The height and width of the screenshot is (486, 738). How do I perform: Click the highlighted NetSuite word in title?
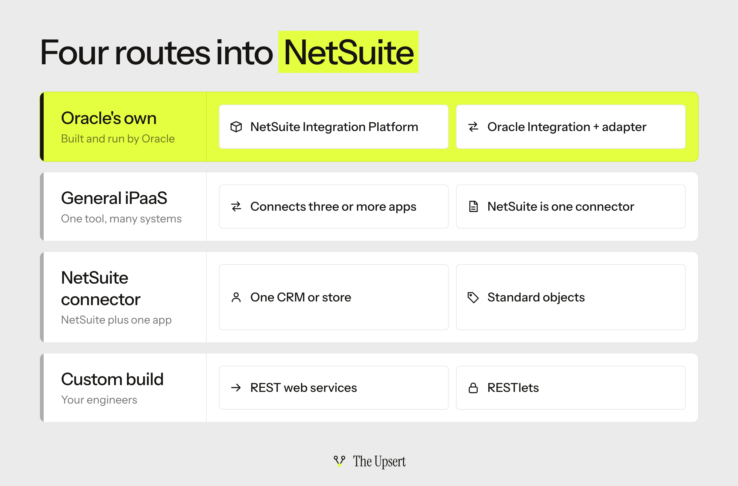pos(348,52)
